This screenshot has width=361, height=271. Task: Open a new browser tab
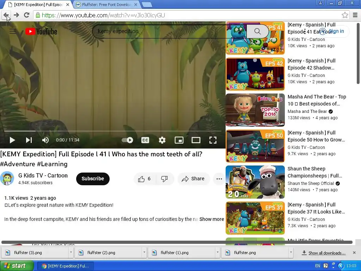click(146, 5)
